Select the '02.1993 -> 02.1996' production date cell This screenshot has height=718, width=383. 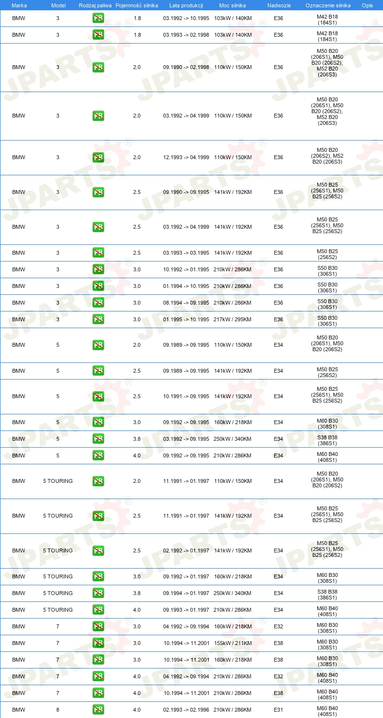[x=186, y=710]
